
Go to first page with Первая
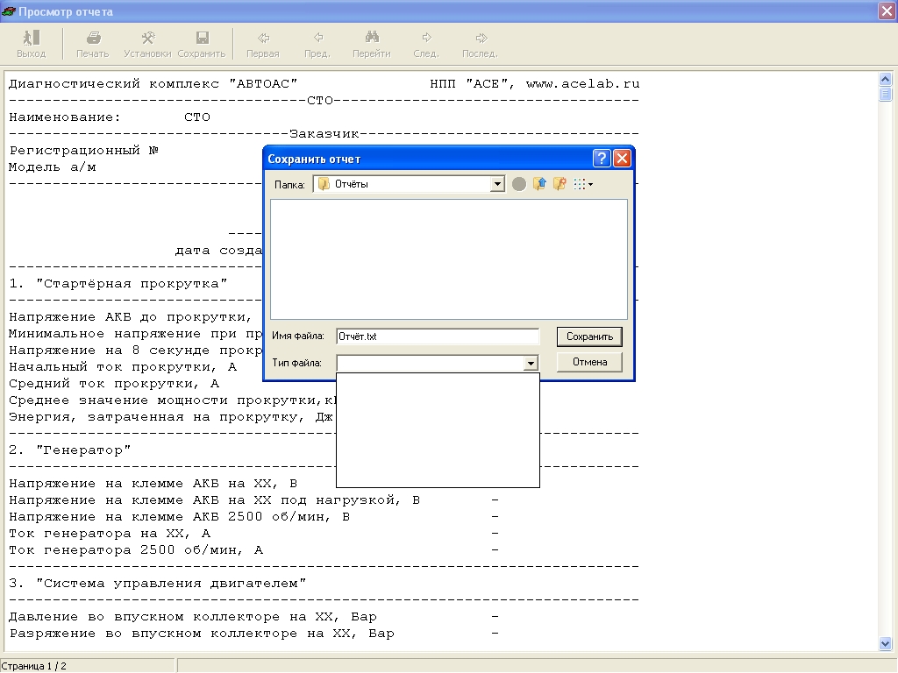point(262,43)
